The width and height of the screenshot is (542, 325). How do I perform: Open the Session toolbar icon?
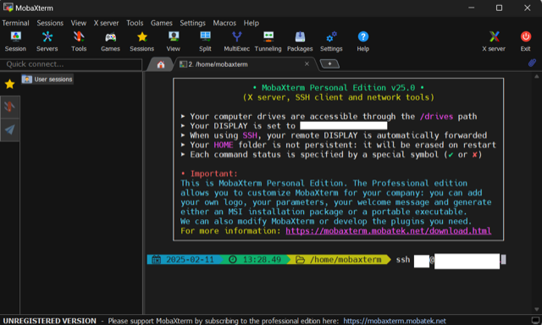tap(15, 41)
